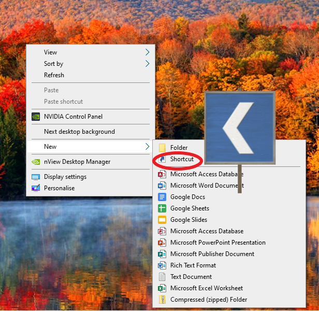Viewport: 319px width, 311px height.
Task: Click the Shortcut arrow icon
Action: pos(162,159)
